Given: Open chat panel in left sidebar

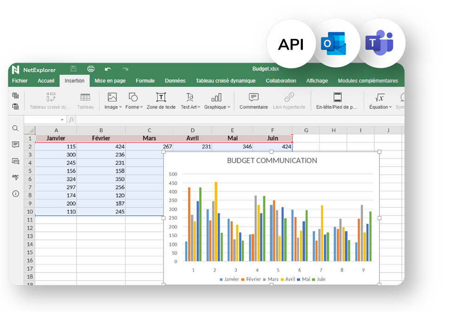Looking at the screenshot, I should (x=15, y=161).
